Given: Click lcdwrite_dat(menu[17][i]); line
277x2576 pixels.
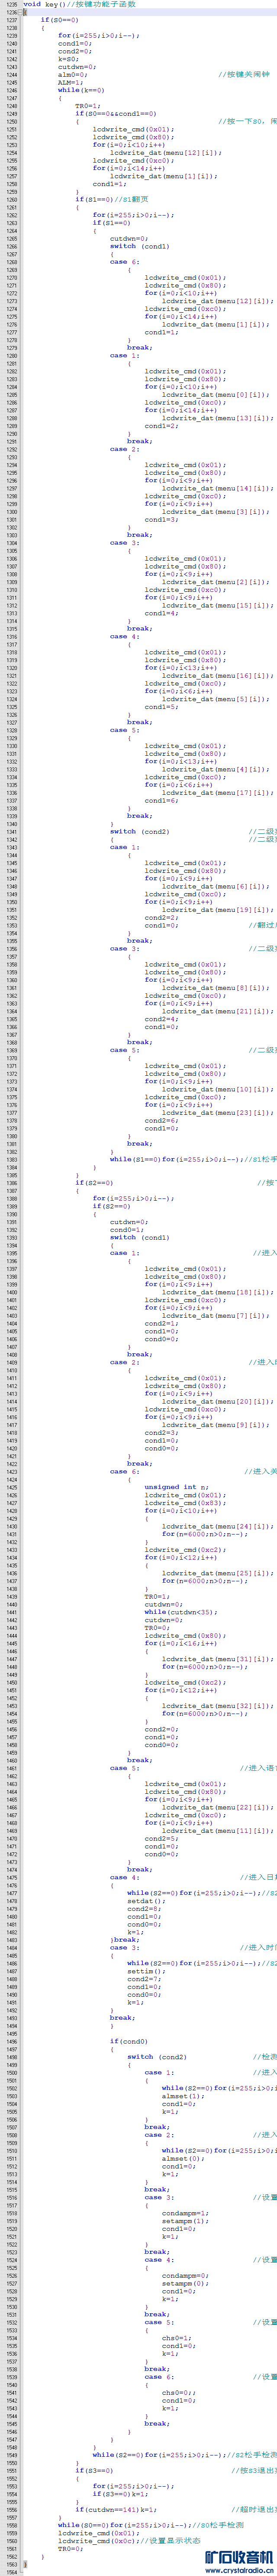Looking at the screenshot, I should (217, 792).
